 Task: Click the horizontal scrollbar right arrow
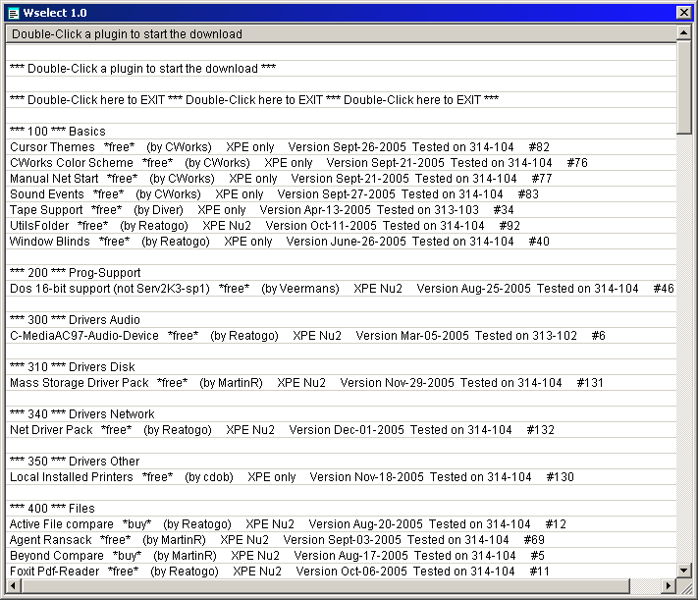(669, 585)
